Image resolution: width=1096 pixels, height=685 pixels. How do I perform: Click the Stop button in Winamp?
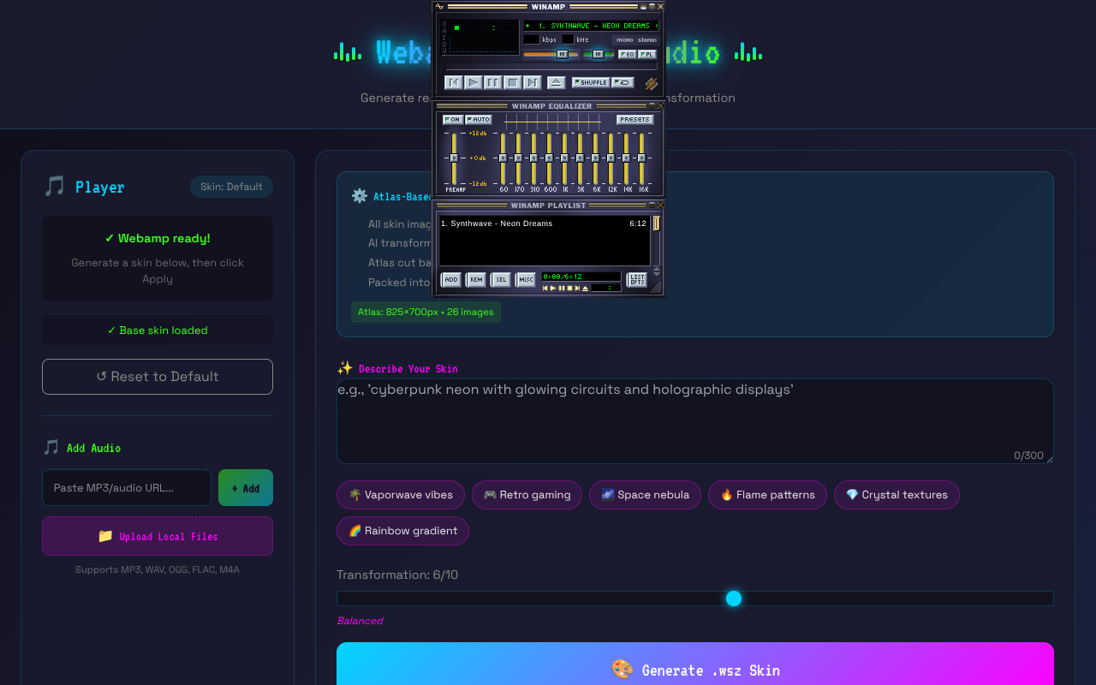click(x=511, y=82)
